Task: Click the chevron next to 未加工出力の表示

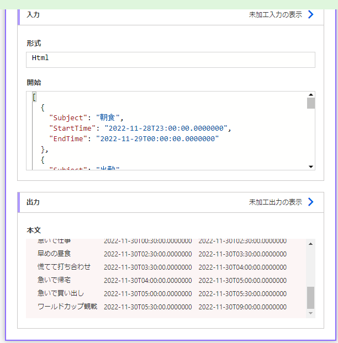Action: point(310,202)
